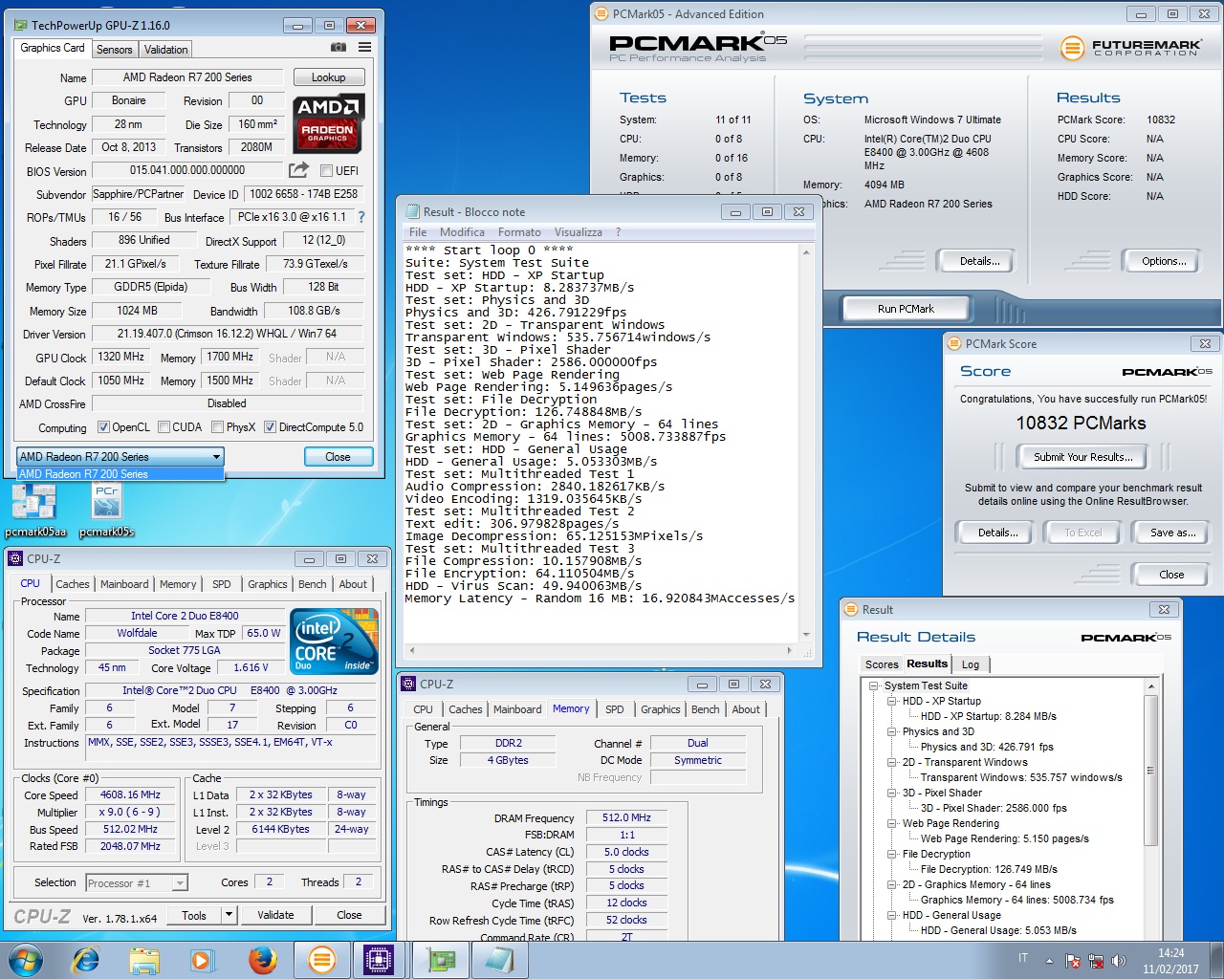Switch to CPU-Z taskbar button
1224x979 pixels.
coord(380,959)
